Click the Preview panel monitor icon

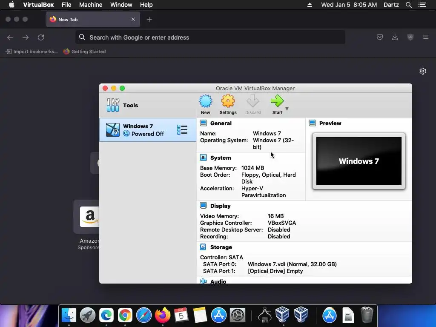point(312,123)
